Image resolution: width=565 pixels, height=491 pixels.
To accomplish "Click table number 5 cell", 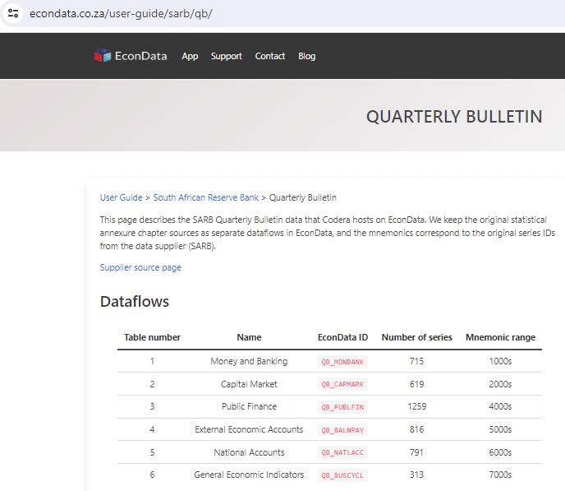I will coord(152,452).
